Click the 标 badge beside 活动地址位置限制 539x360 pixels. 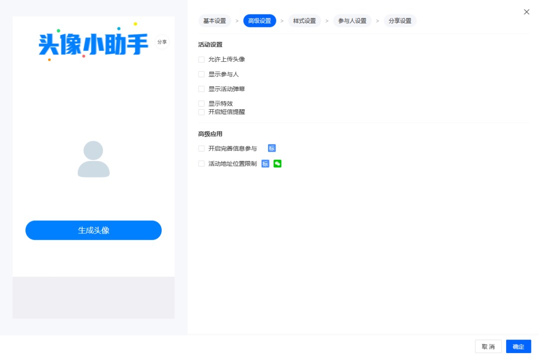(x=266, y=164)
